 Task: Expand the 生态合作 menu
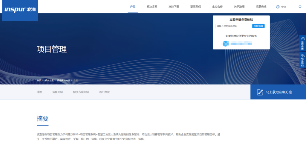pos(217,7)
